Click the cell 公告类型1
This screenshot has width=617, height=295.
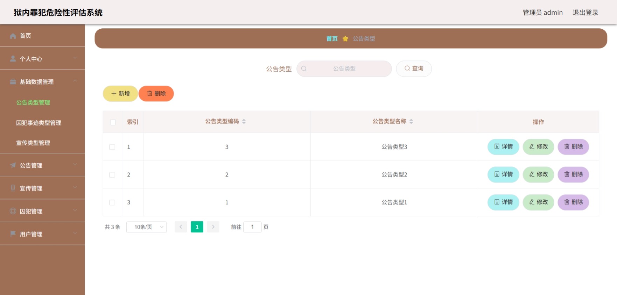click(394, 202)
